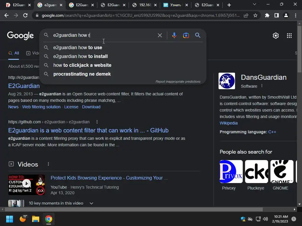
Task: Open the Wikipedia link for DansGuardian
Action: coord(229,123)
